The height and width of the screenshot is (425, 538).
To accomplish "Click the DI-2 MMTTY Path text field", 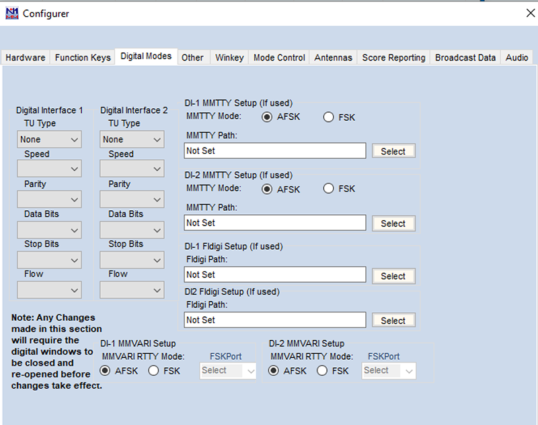I will [275, 223].
